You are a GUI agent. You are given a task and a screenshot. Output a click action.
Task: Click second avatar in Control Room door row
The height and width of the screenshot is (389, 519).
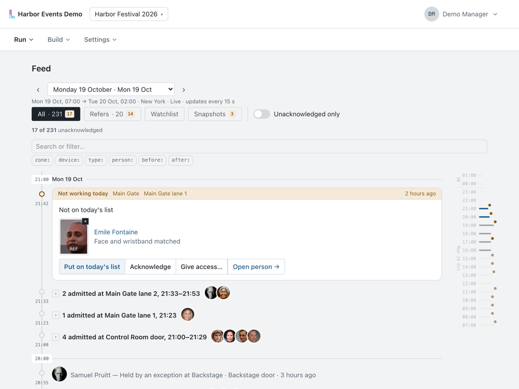[230, 337]
